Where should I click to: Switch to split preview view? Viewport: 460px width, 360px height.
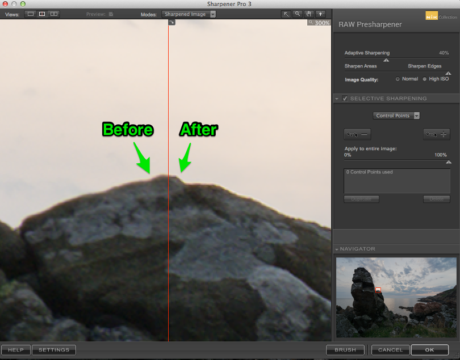click(42, 14)
